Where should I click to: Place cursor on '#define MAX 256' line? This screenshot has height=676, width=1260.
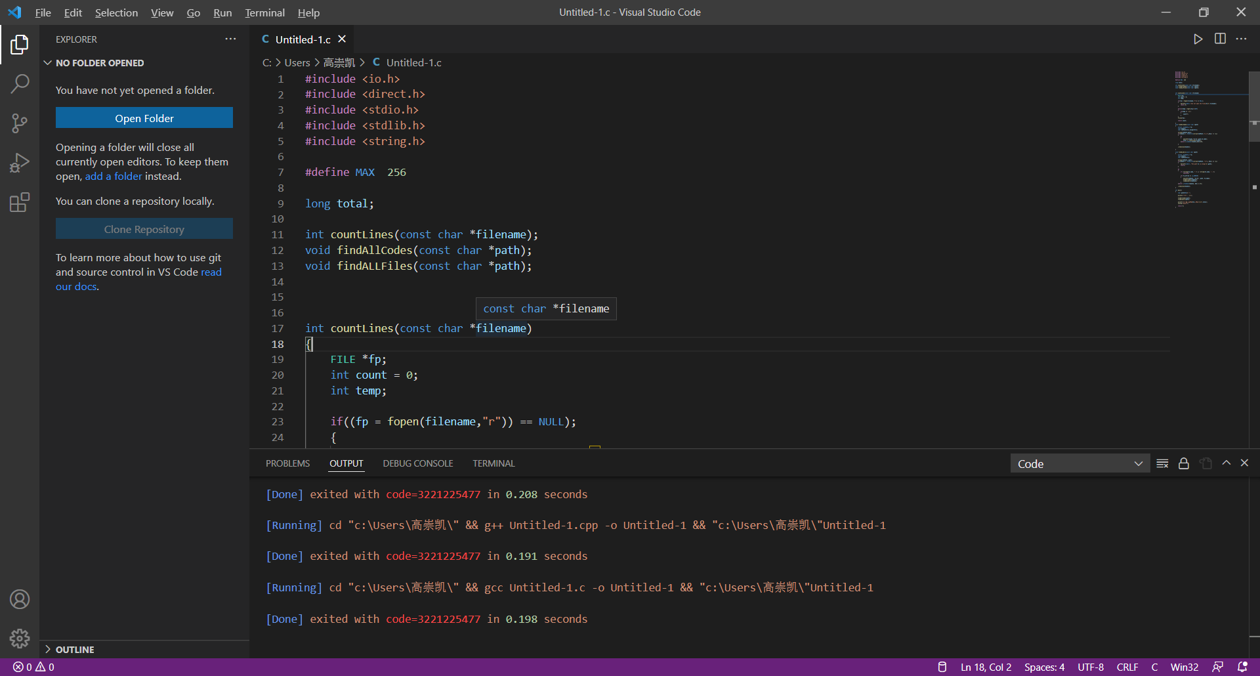point(356,172)
